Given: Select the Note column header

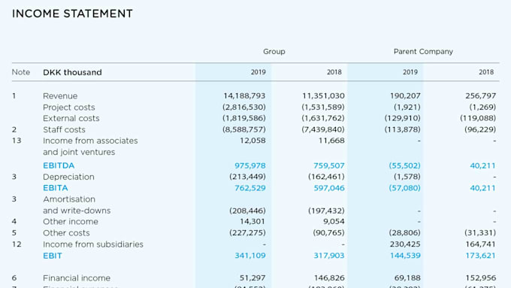Looking at the screenshot, I should 21,72.
